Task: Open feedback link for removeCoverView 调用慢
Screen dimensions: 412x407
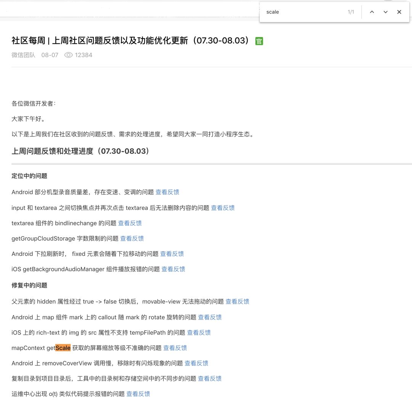Action: (x=196, y=363)
